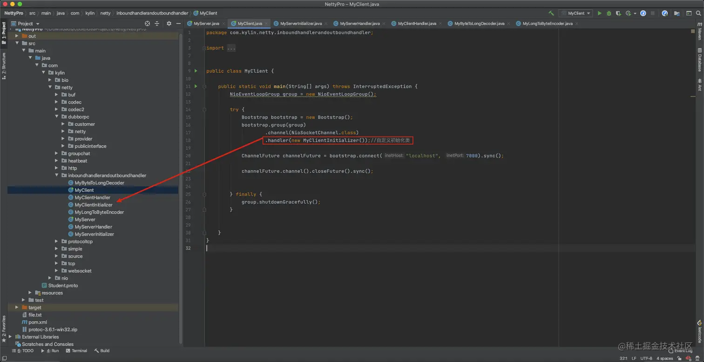Expand the target folder
This screenshot has width=704, height=362.
[17, 307]
